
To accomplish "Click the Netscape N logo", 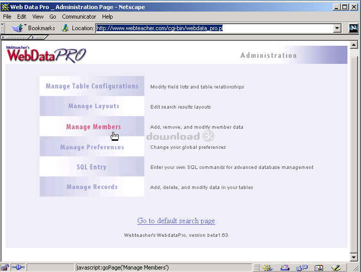I will 353,28.
